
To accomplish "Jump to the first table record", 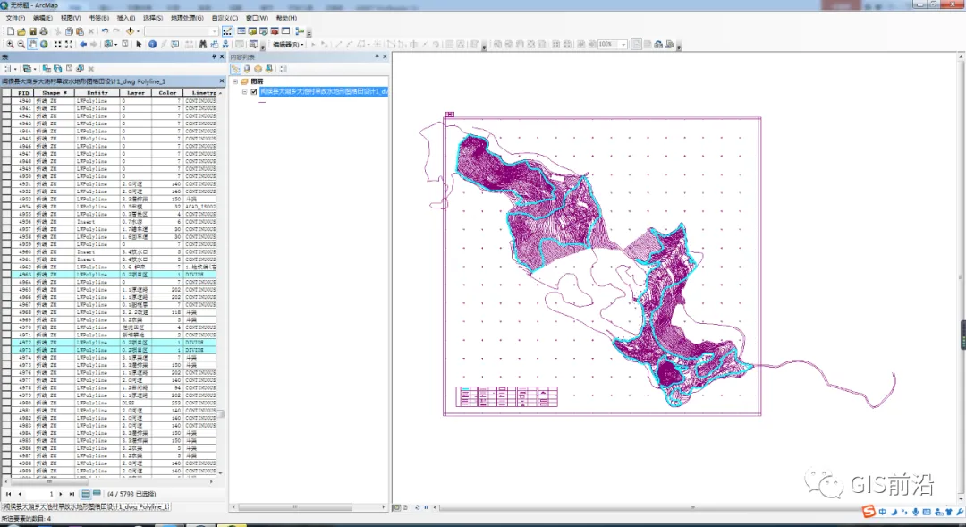I will click(x=9, y=494).
